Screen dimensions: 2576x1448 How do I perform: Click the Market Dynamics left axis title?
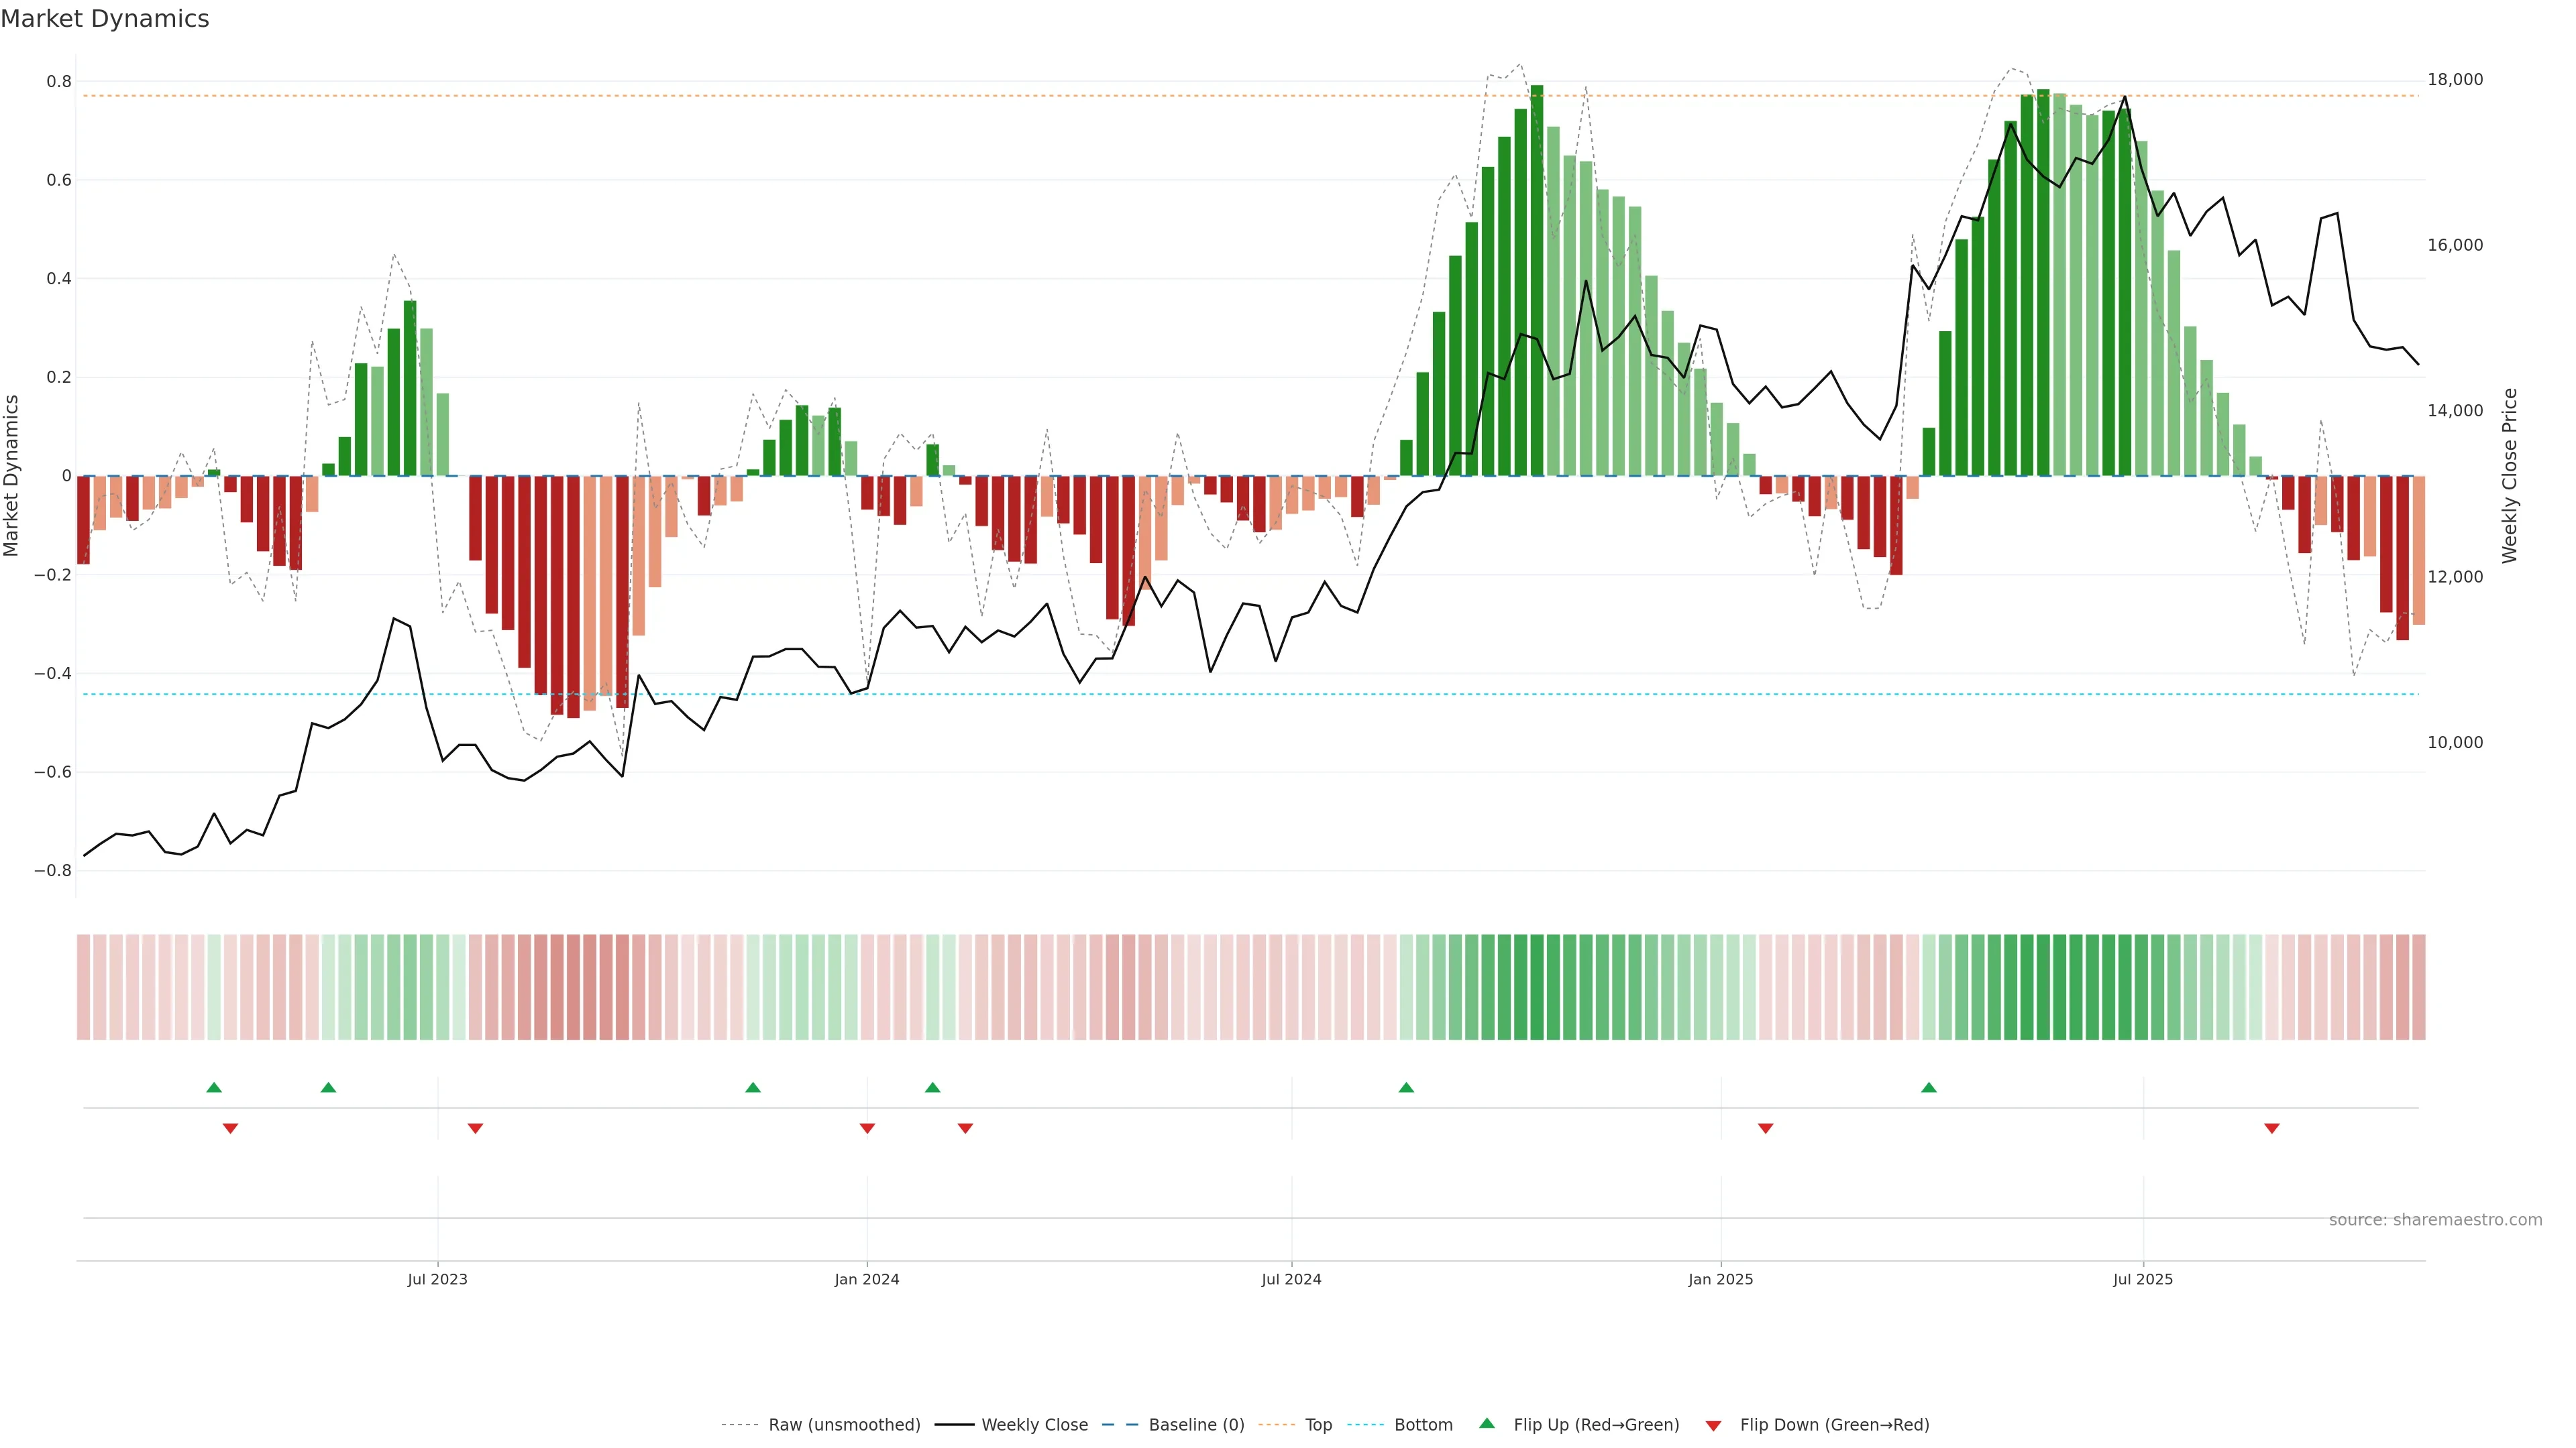click(x=12, y=476)
